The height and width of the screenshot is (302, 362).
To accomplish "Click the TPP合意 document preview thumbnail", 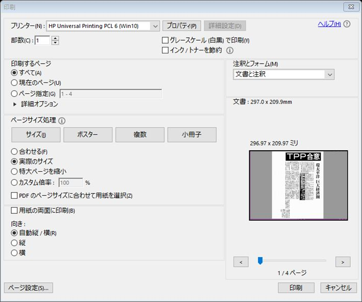I will tap(298, 185).
